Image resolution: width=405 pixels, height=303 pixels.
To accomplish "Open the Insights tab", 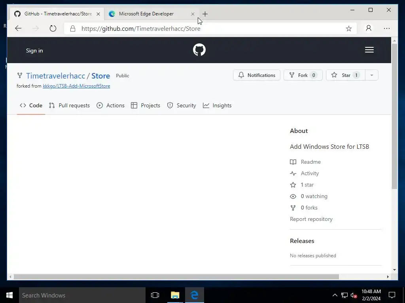I will coord(217,105).
